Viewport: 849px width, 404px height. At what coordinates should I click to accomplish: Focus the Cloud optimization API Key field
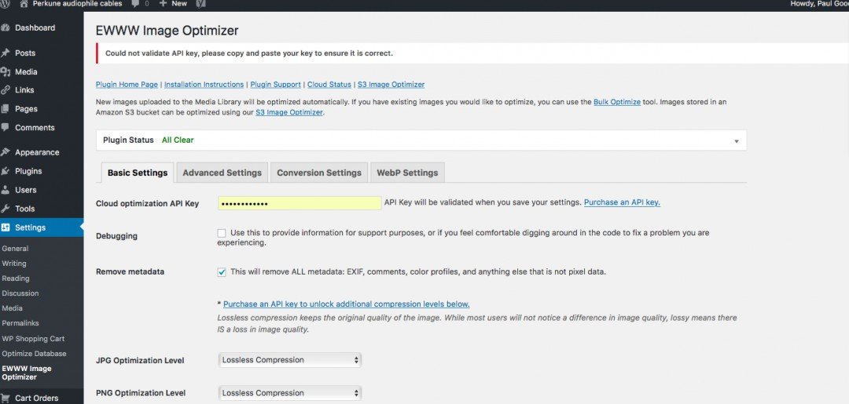click(300, 203)
